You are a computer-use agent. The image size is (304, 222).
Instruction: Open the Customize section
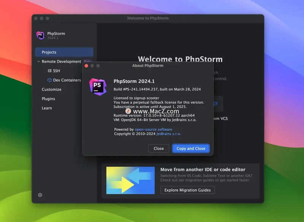coord(51,89)
